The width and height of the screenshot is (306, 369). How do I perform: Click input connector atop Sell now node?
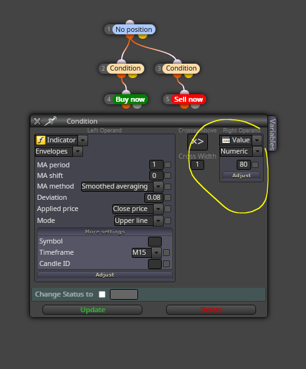(x=184, y=92)
